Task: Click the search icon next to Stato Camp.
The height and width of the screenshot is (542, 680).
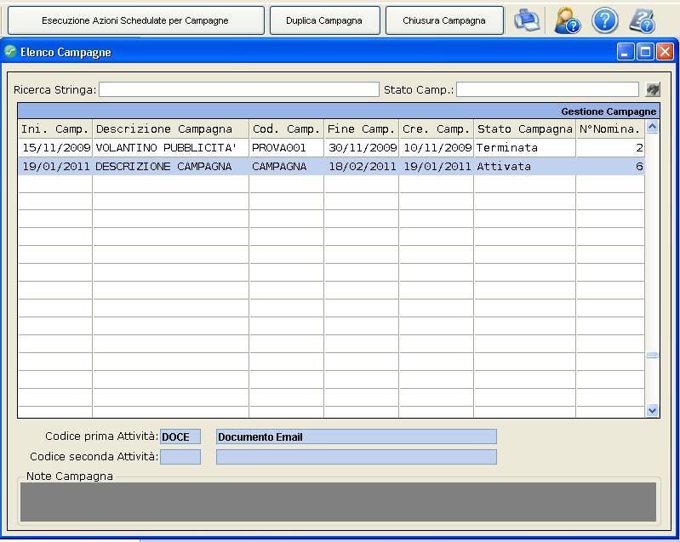Action: click(653, 89)
